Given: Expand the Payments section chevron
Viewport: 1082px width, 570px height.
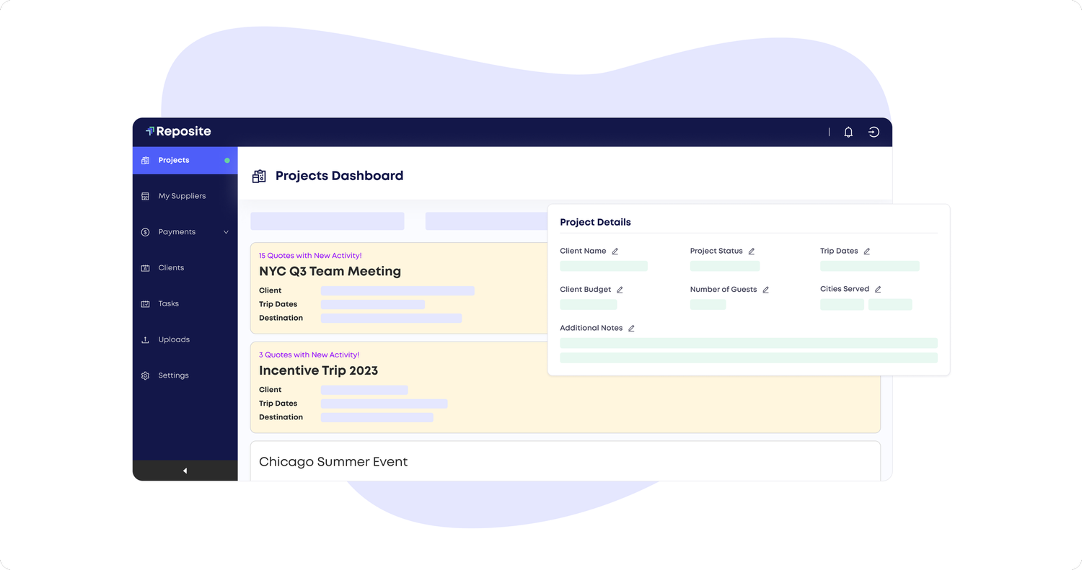Looking at the screenshot, I should (x=226, y=232).
